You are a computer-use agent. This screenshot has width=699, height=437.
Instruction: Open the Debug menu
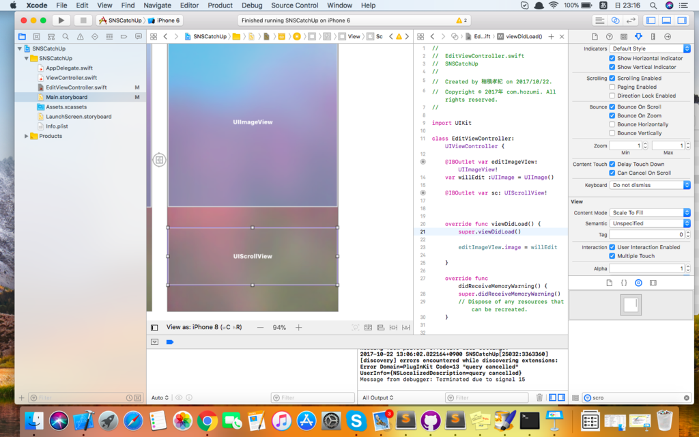tap(252, 5)
